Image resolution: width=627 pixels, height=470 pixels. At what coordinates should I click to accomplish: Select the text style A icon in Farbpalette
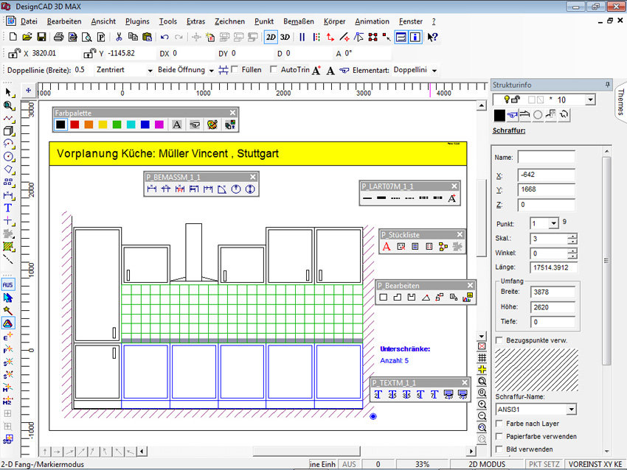[x=176, y=124]
